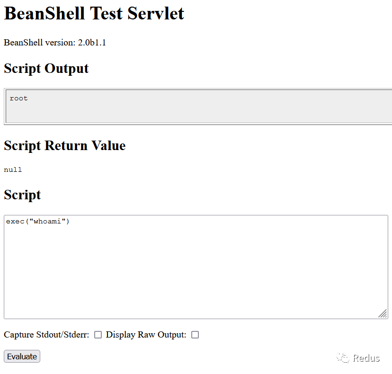Click the exec("whoami") line in script
392x374 pixels.
click(x=38, y=222)
